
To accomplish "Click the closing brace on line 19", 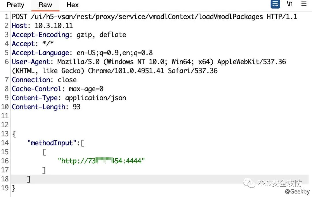I will (x=14, y=188).
